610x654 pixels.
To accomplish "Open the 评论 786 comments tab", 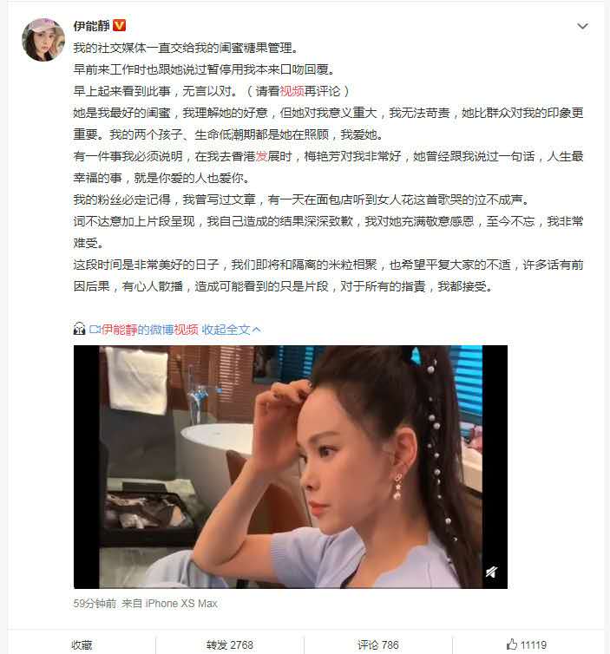I will (378, 644).
